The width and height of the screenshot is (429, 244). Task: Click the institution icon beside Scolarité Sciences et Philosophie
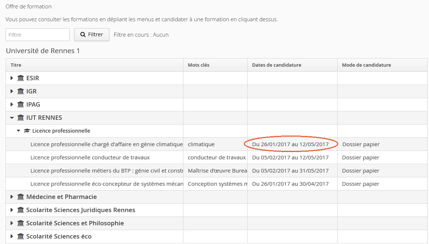(21, 223)
